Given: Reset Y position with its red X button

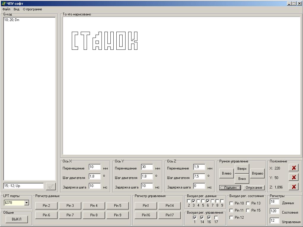Looking at the screenshot, I should [294, 178].
